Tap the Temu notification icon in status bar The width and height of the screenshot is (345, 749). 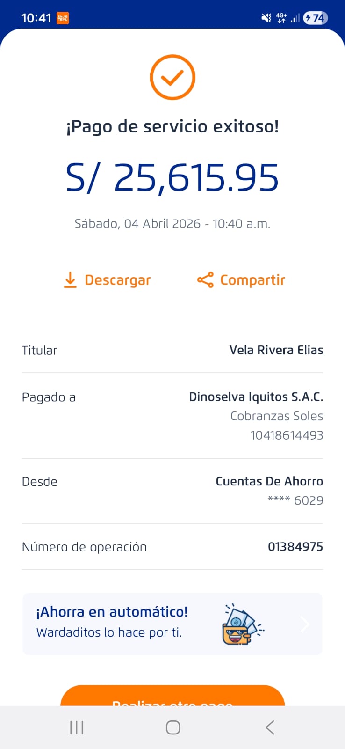click(x=63, y=18)
